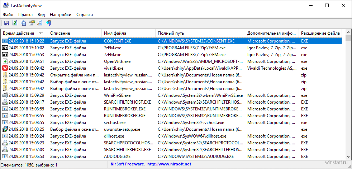Select the 24.09.2018 15:09:51 timestamp cell
352x169 pixels.
tap(26, 61)
